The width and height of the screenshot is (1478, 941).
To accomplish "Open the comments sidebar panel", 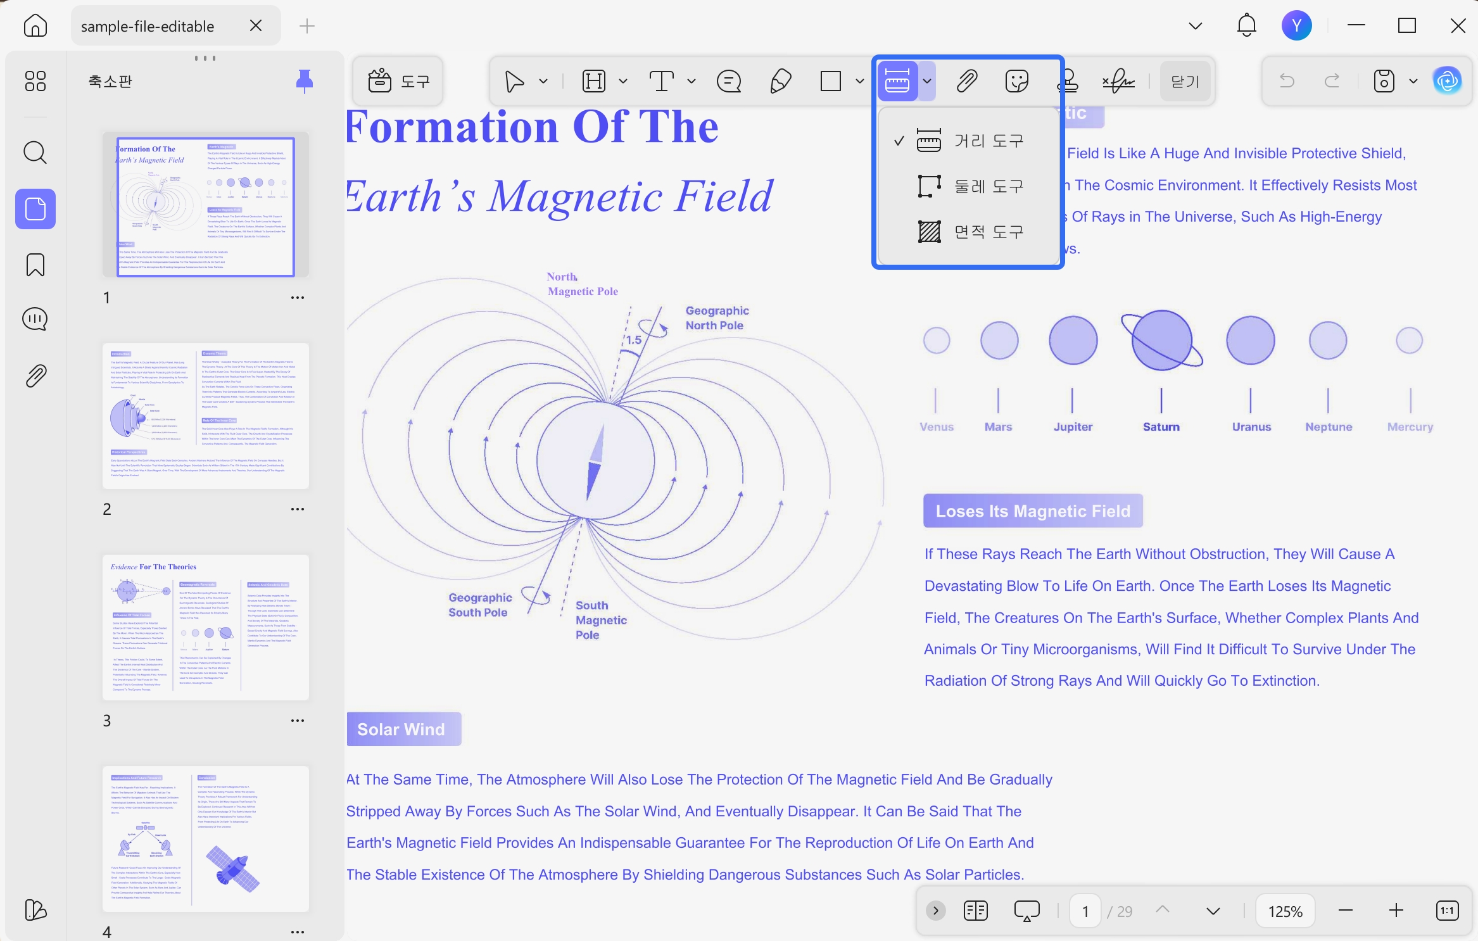I will [x=35, y=319].
